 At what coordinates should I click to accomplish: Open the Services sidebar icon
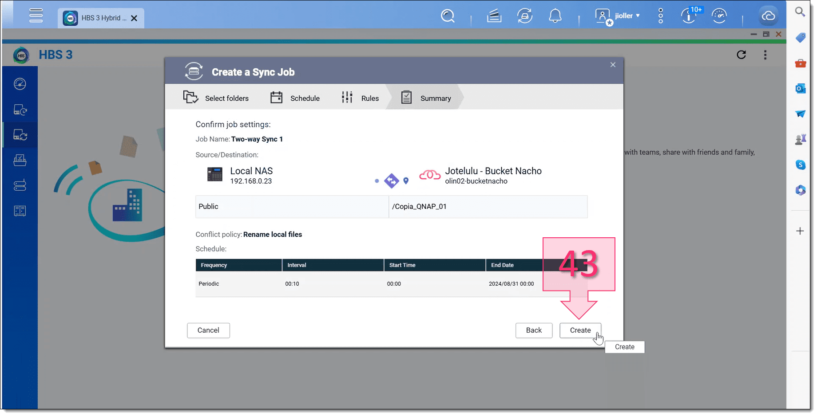20,211
